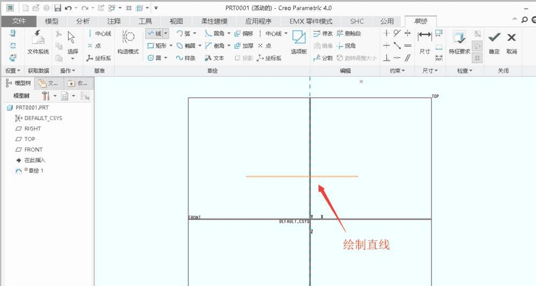The height and width of the screenshot is (286, 536).
Task: Expand the 检查 group dropdown
Action: coord(465,71)
